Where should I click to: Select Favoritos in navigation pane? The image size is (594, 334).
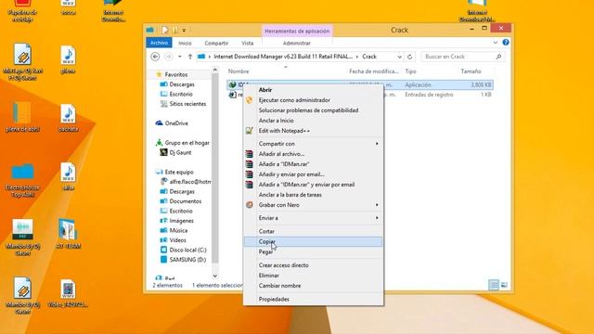tap(176, 74)
